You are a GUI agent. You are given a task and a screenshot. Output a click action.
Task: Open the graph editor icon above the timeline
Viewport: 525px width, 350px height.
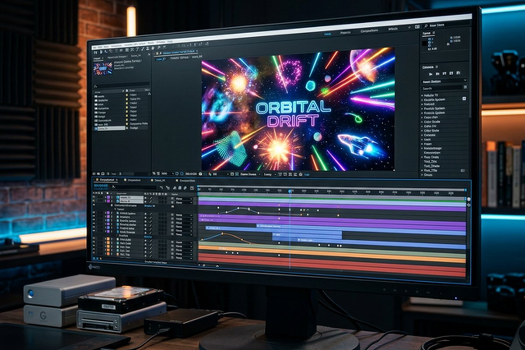[192, 188]
